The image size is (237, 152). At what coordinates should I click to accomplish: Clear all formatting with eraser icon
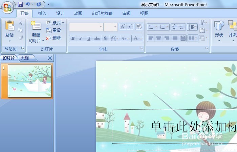point(139,27)
